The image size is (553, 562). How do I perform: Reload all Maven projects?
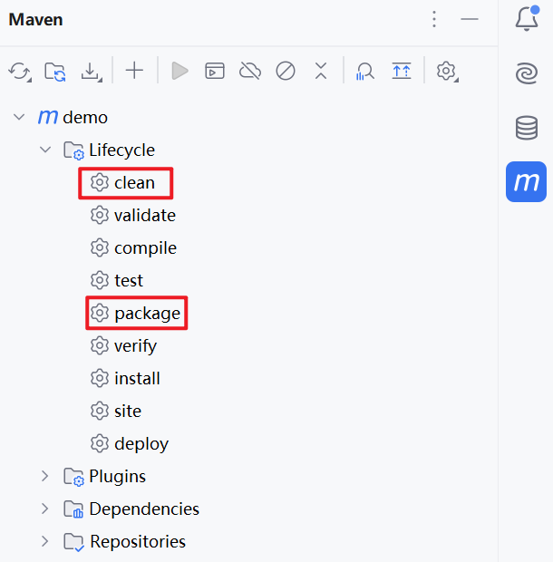[20, 71]
